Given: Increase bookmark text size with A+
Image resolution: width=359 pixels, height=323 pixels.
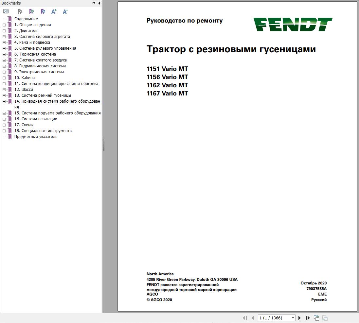Looking at the screenshot, I should pyautogui.click(x=54, y=11).
